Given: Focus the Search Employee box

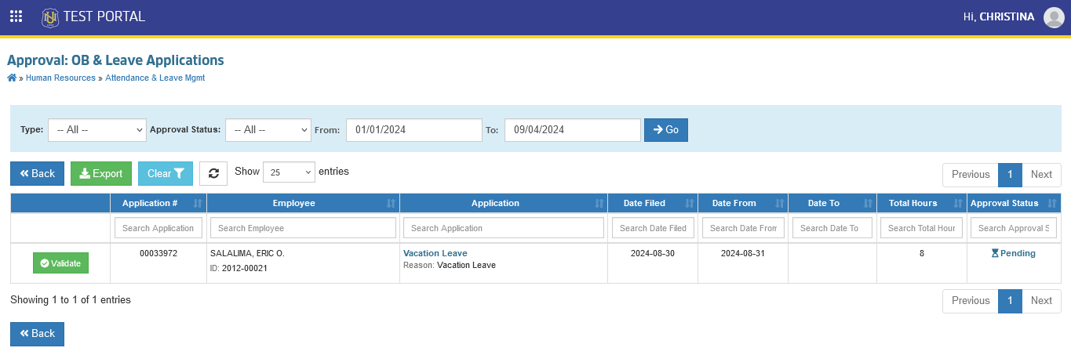Looking at the screenshot, I should pos(304,228).
